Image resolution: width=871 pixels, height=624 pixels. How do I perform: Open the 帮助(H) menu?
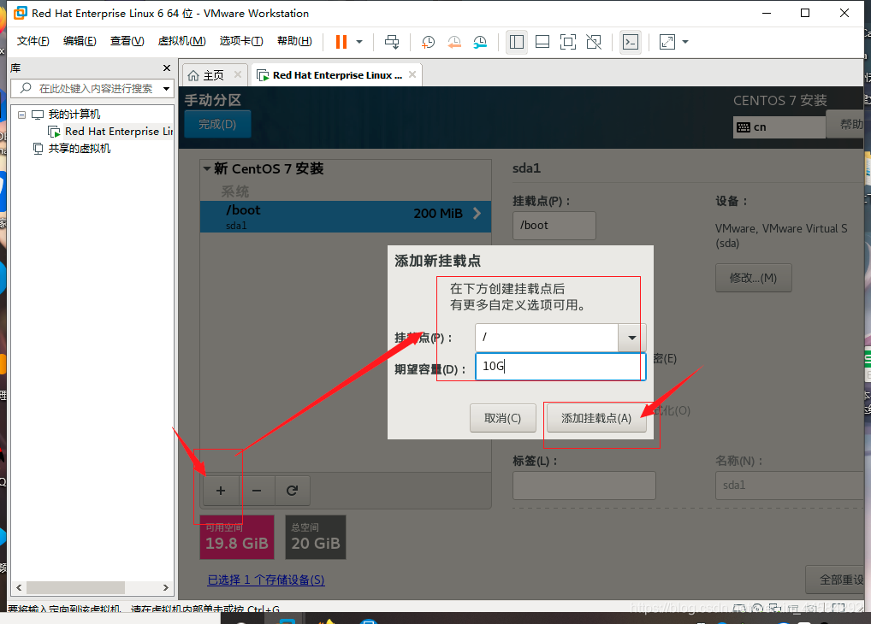coord(294,41)
